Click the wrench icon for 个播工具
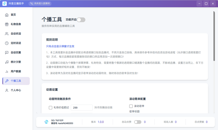The height and width of the screenshot is (130, 218). (x=7, y=81)
